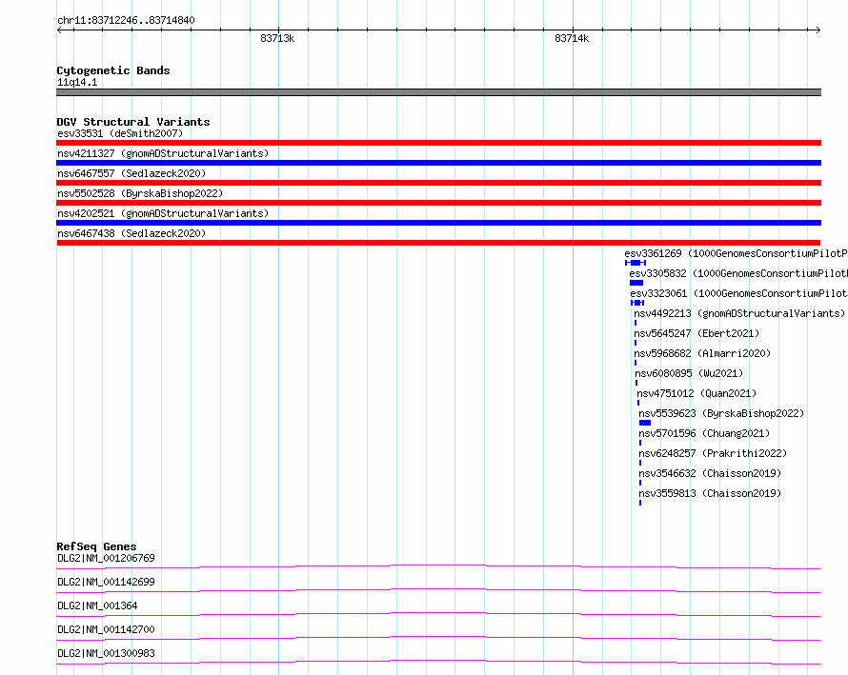Select the RefSeq Genes track title
This screenshot has height=675, width=848.
coord(96,546)
